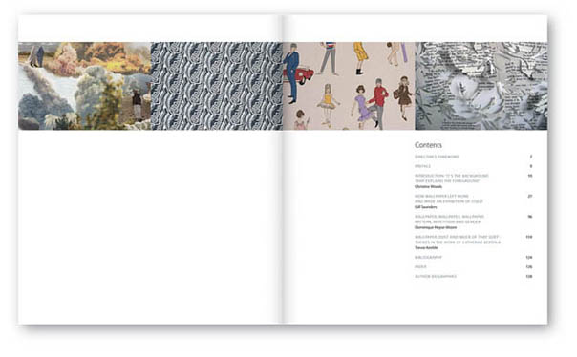The image size is (577, 357).
Task: Click author name Dominique Heyse-Moore
Action: tap(436, 227)
